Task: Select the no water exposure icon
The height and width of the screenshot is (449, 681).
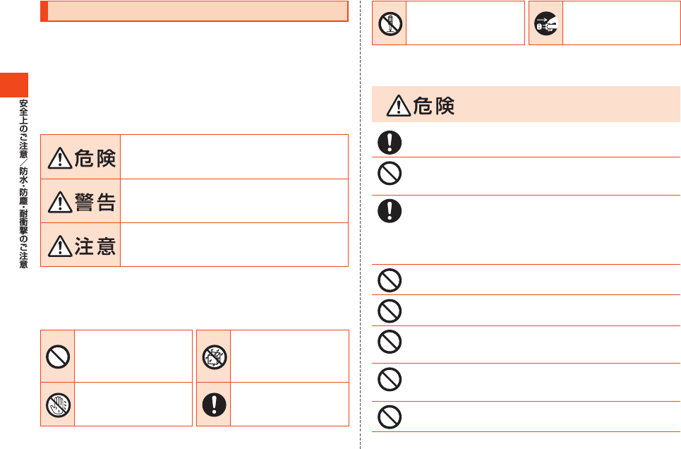Action: (215, 357)
